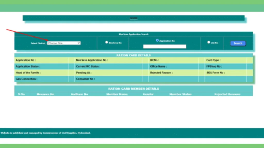Click the Pending At label
Image resolution: width=264 pixels, height=148 pixels.
(84, 73)
